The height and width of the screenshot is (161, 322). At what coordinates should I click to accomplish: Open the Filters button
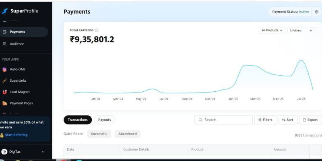click(265, 120)
